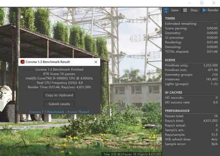The width and height of the screenshot is (220, 156).
Task: Close the Corona 1.3 Benchmark Result dialog
Action: point(96,62)
